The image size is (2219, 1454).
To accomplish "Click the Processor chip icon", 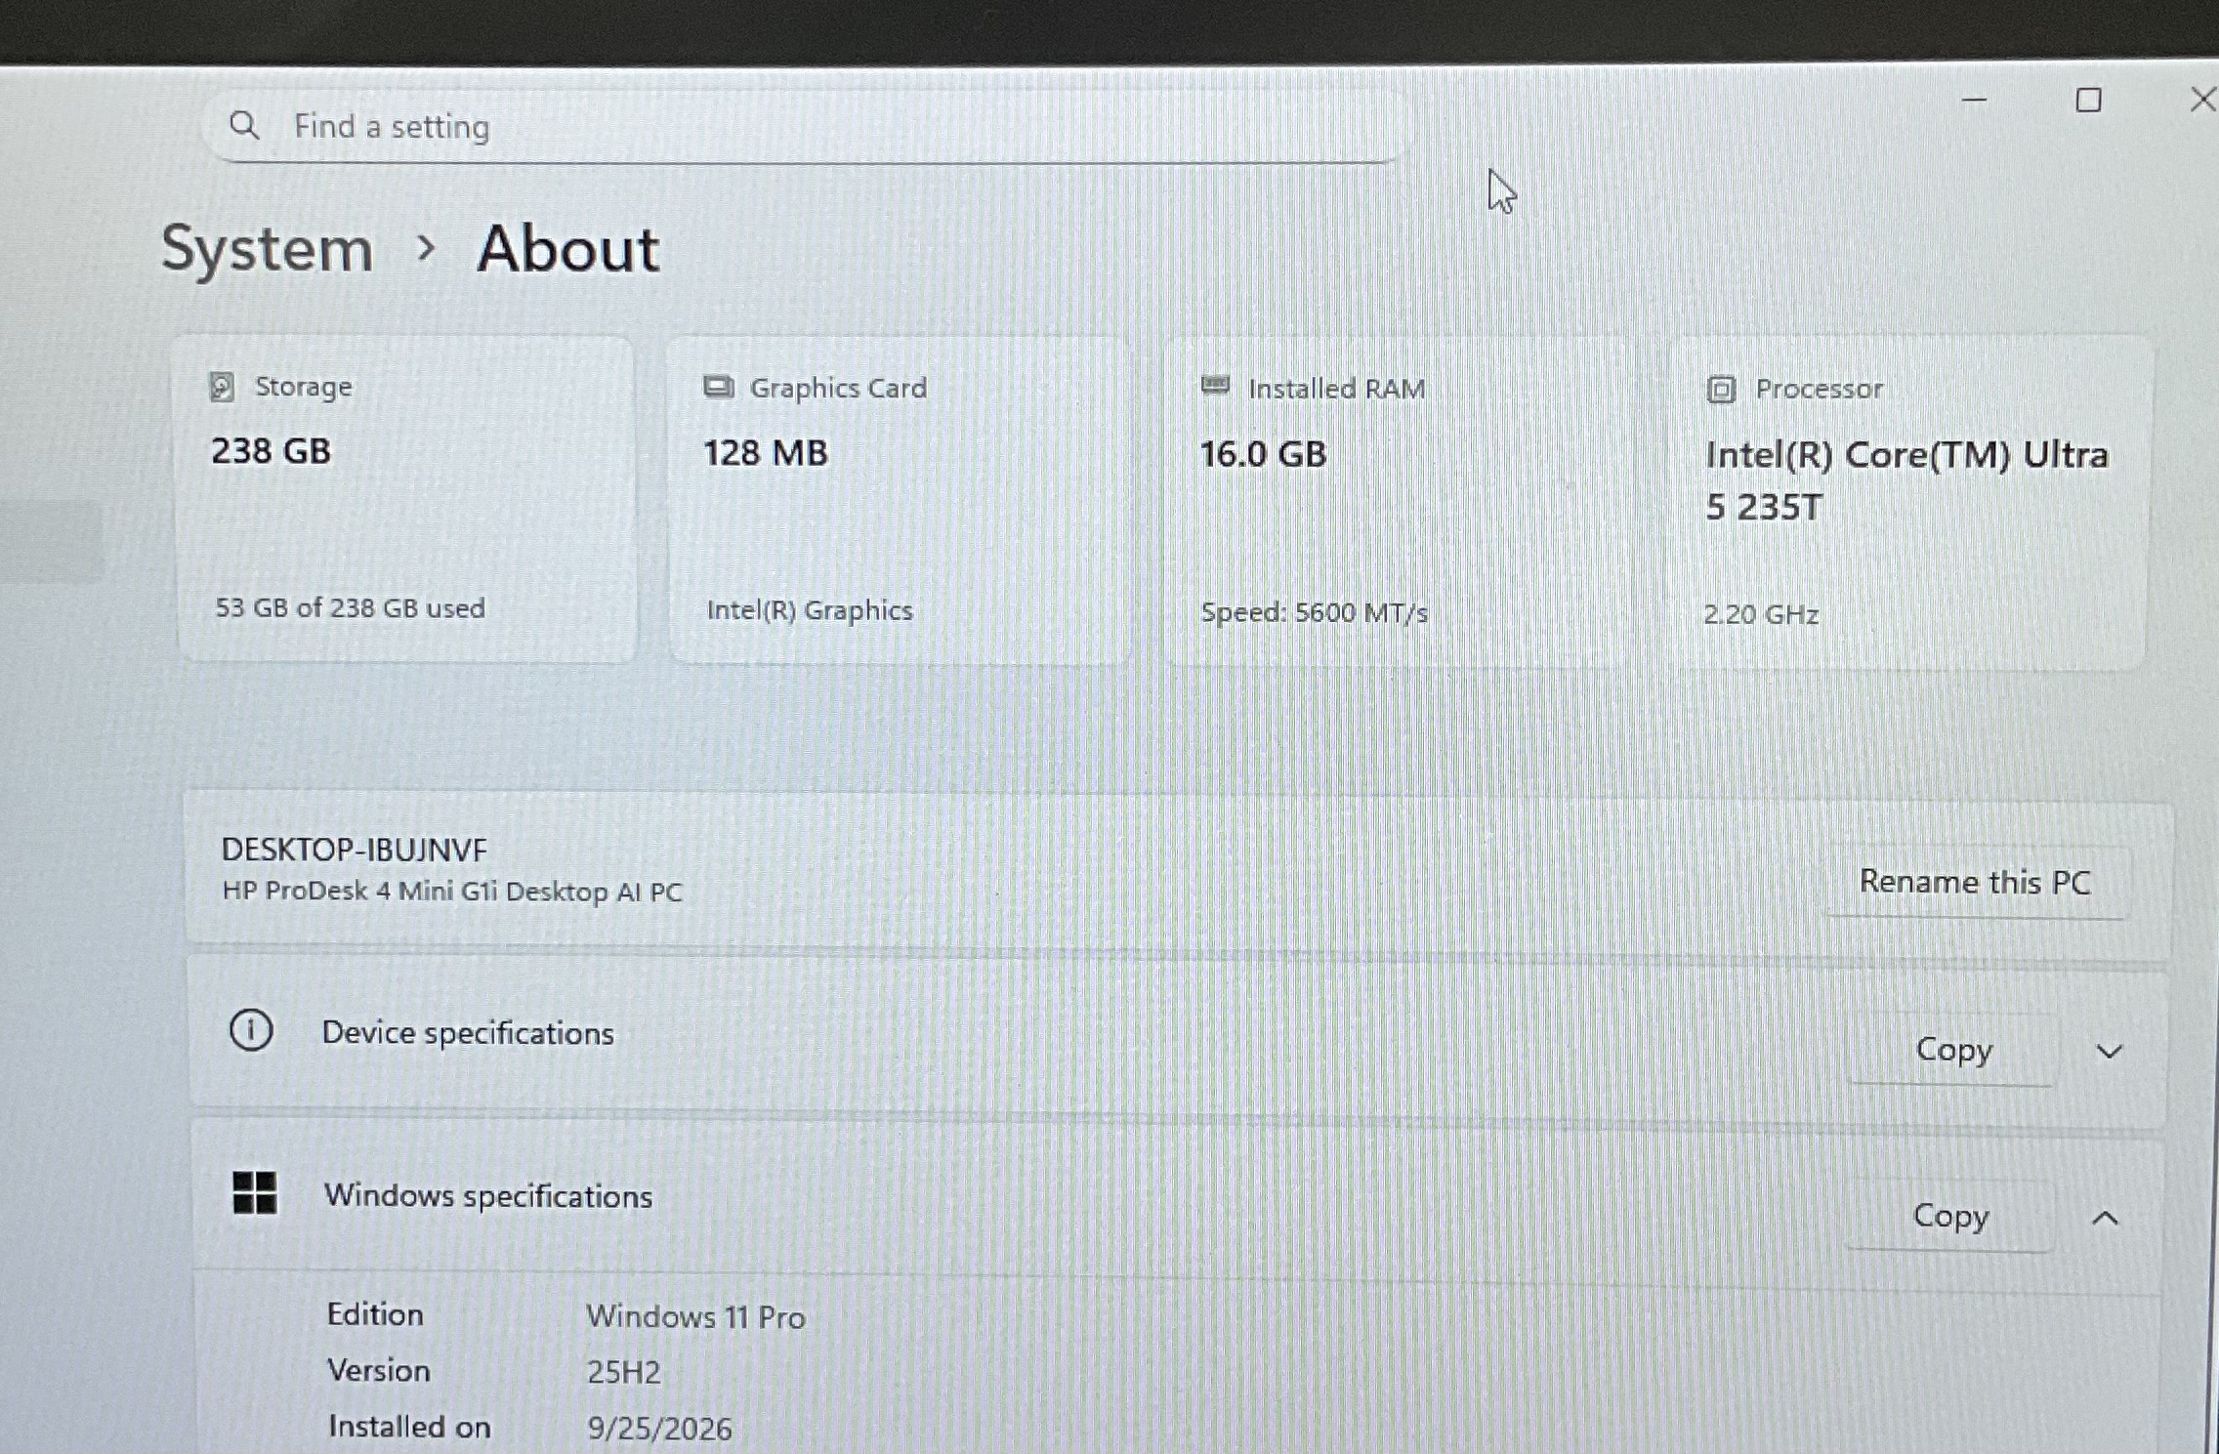I will click(1721, 390).
